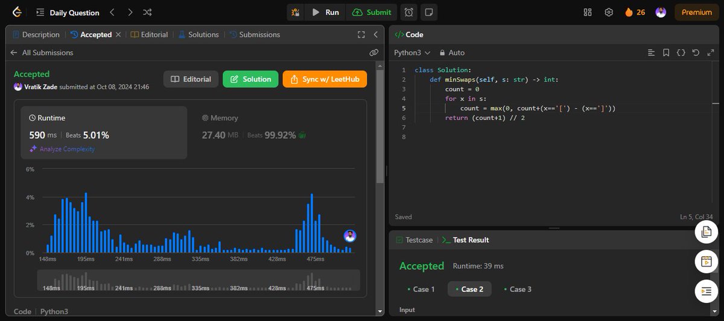Click the floating video play icon

pos(707,261)
